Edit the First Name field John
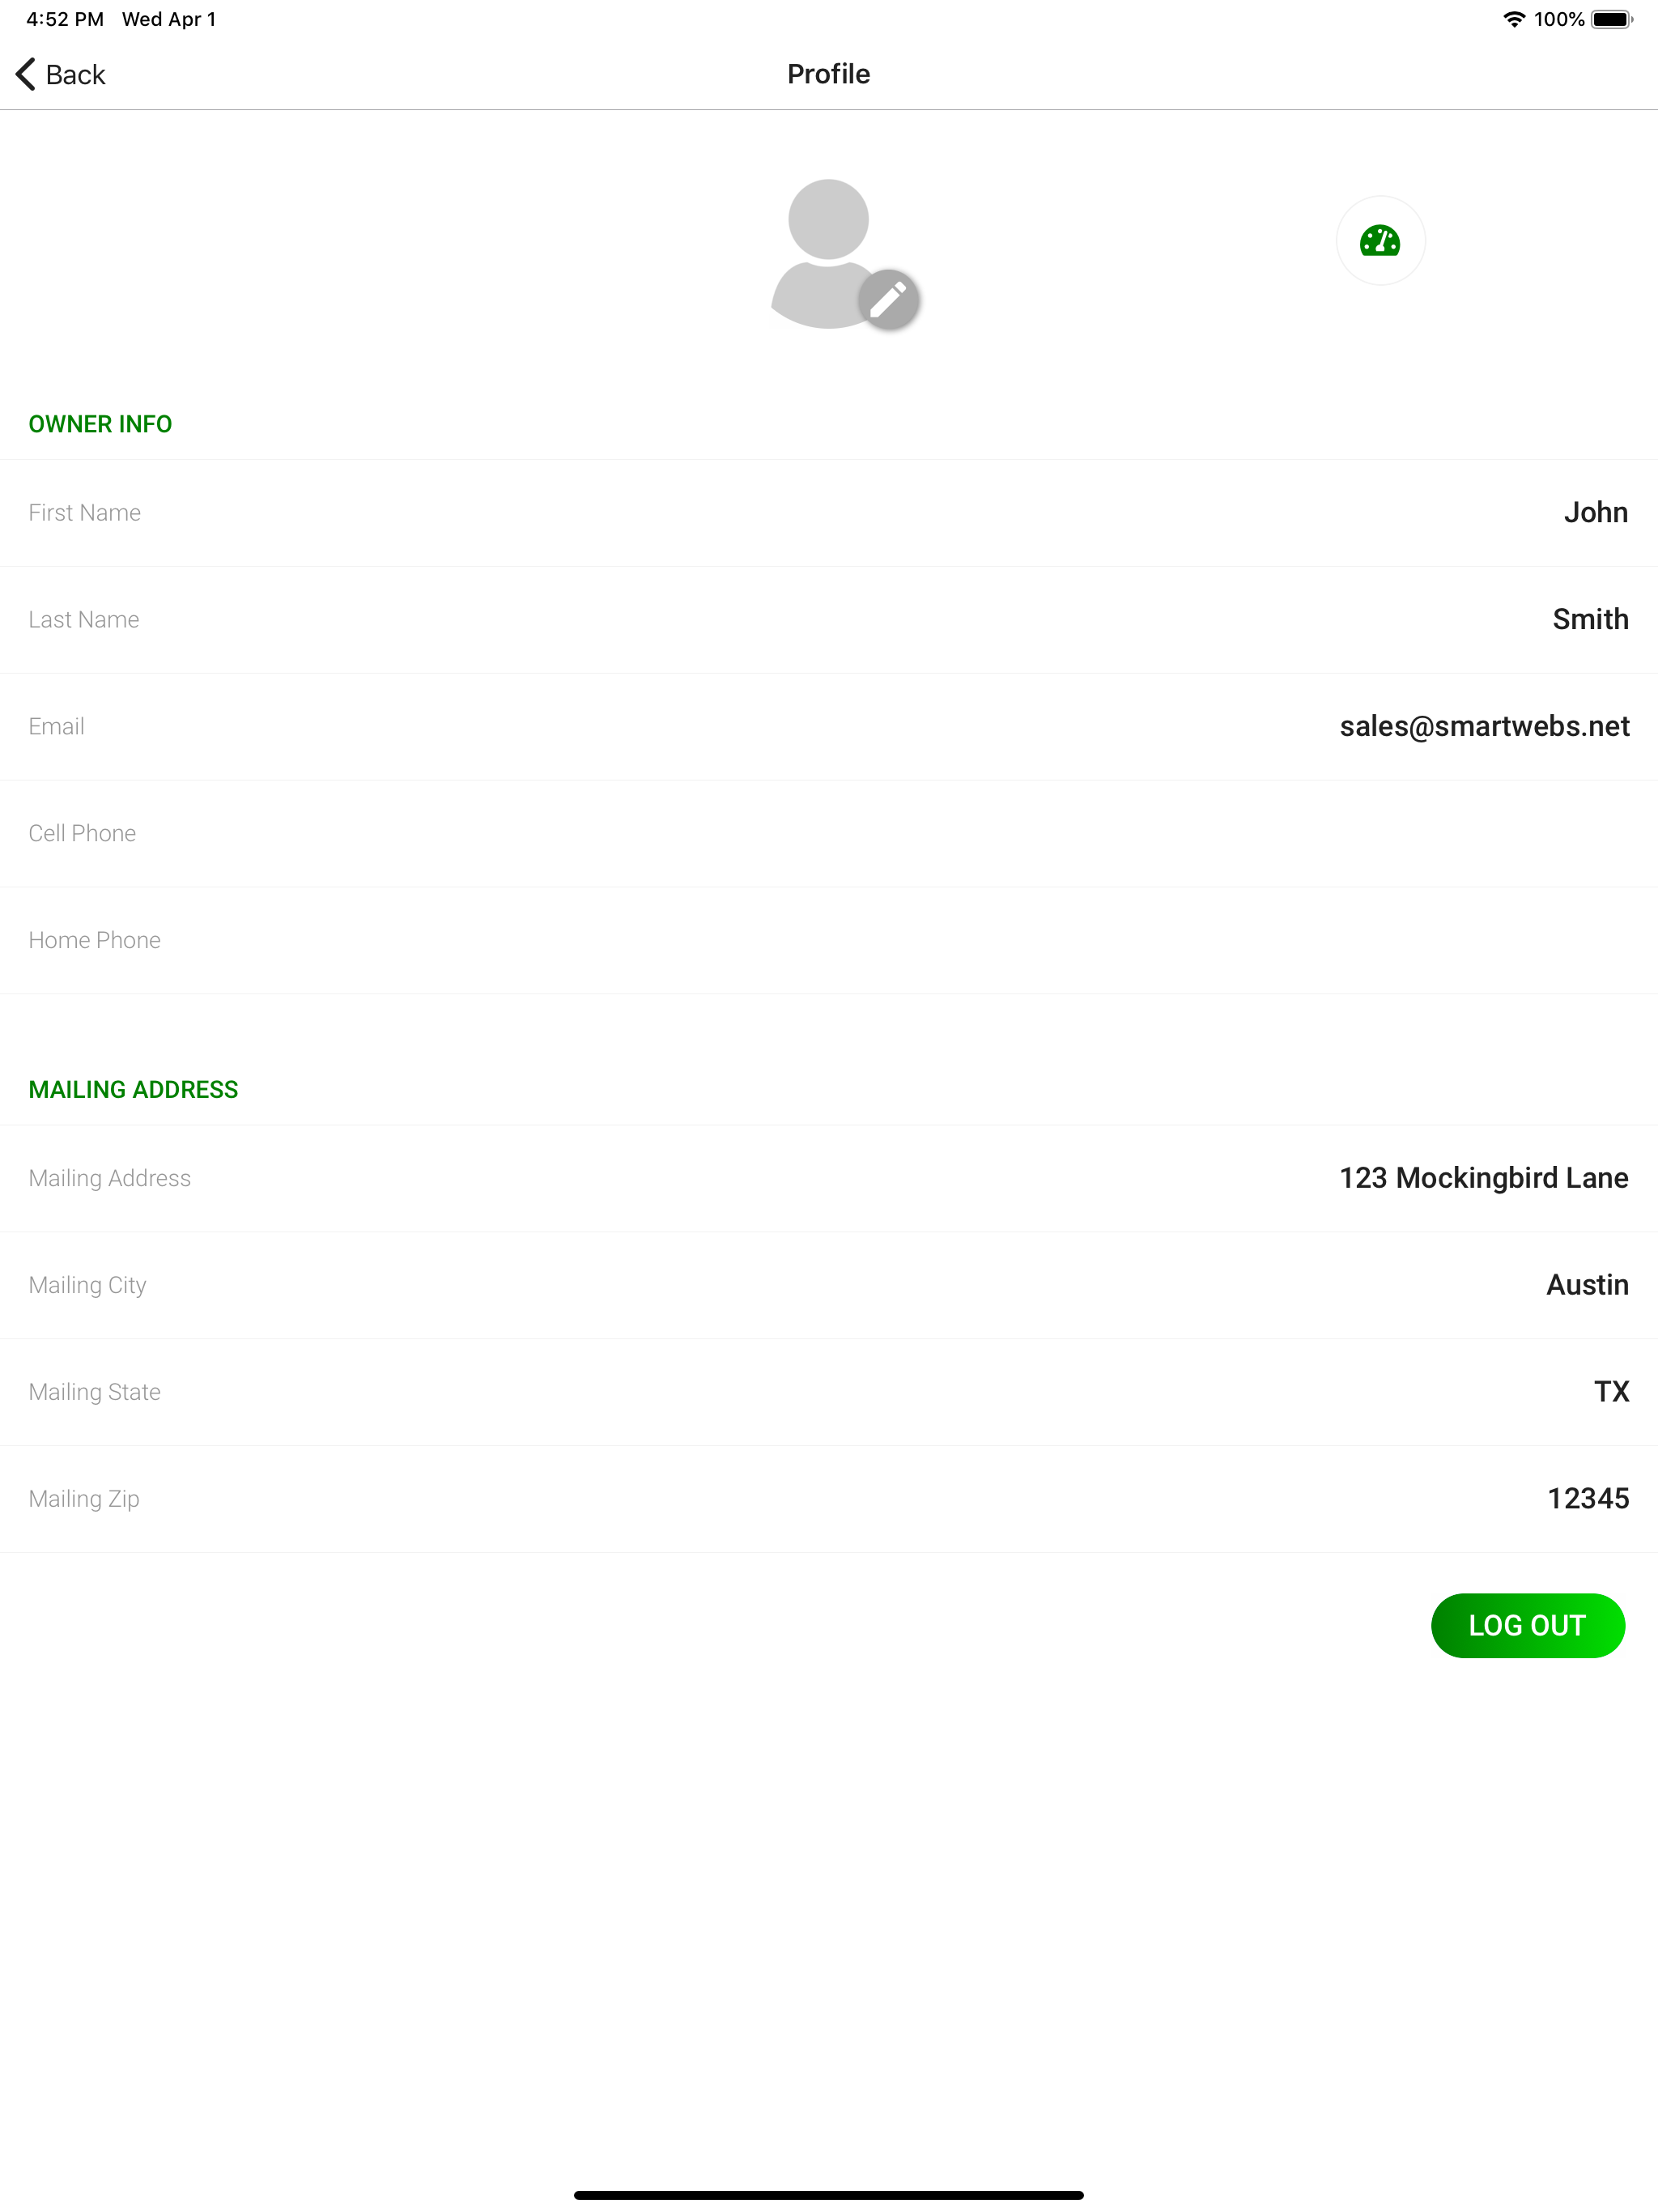This screenshot has width=1658, height=2212. point(829,513)
